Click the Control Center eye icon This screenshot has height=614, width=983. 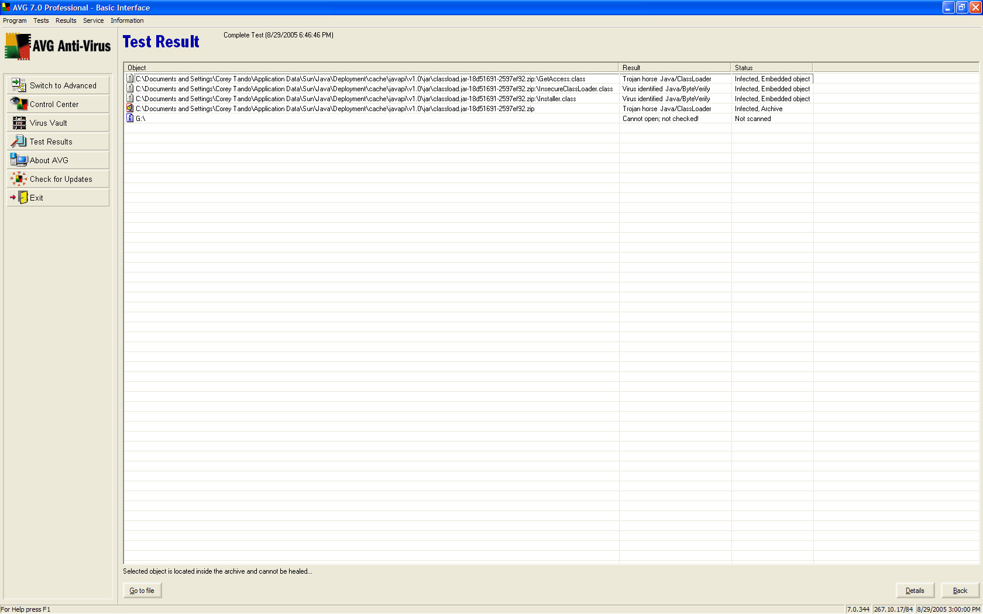click(19, 104)
